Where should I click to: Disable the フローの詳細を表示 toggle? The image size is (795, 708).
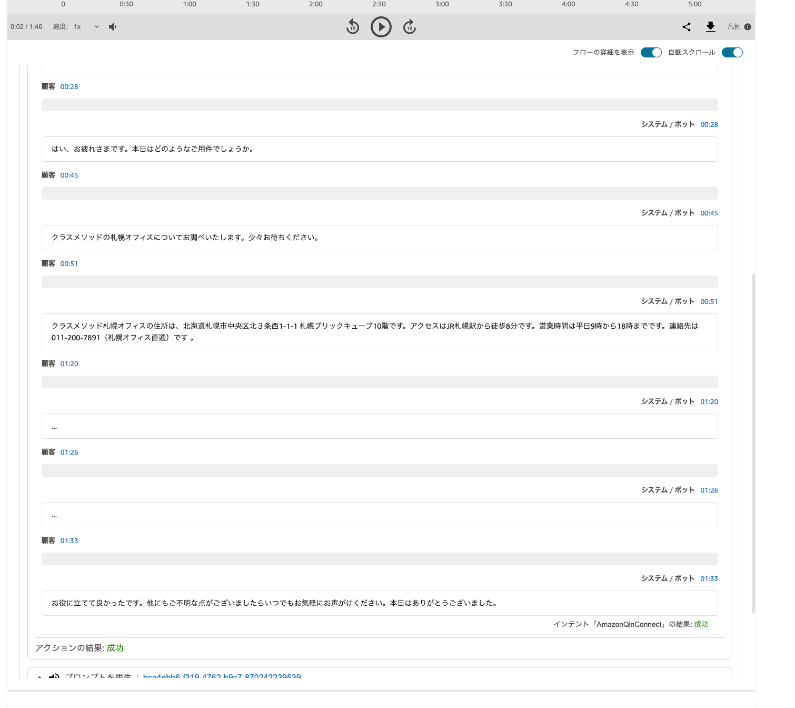point(651,52)
